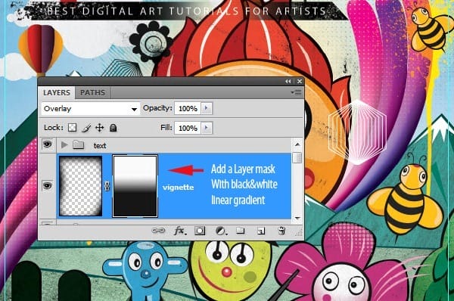The image size is (454, 301).
Task: Create a new layer
Action: [x=261, y=231]
